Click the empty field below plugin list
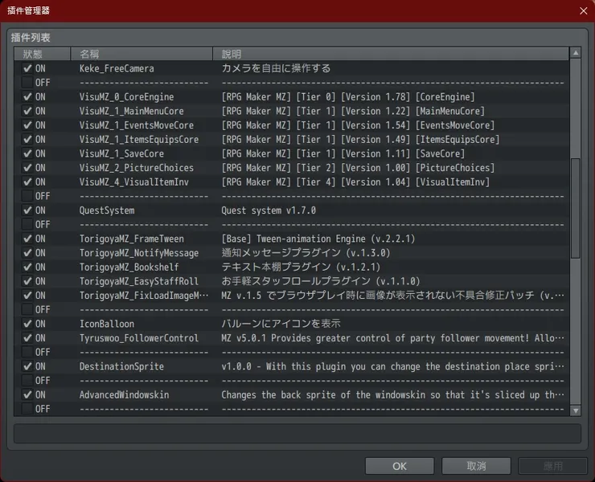595x482 pixels. click(297, 434)
